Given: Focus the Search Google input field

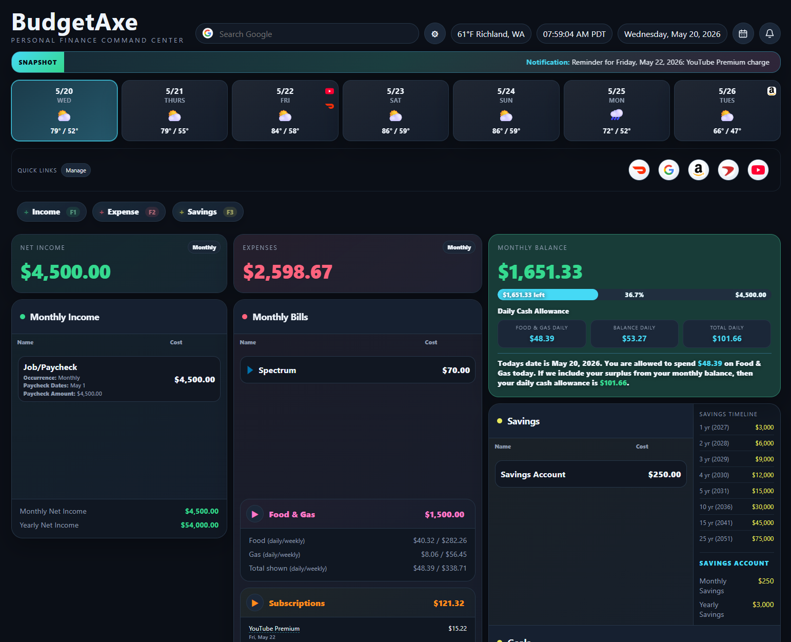Looking at the screenshot, I should [x=307, y=34].
